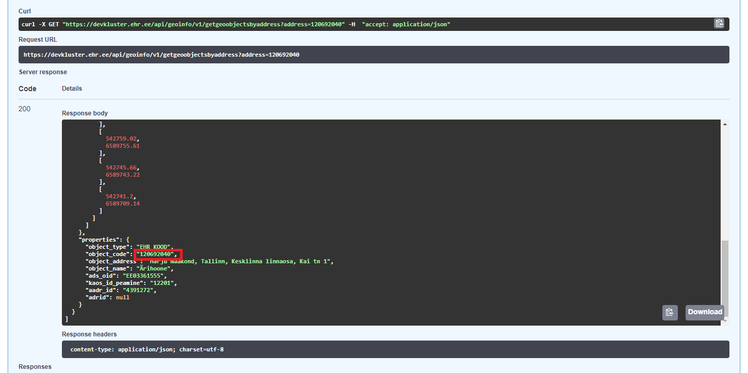Expand the Responses section at the bottom

35,366
